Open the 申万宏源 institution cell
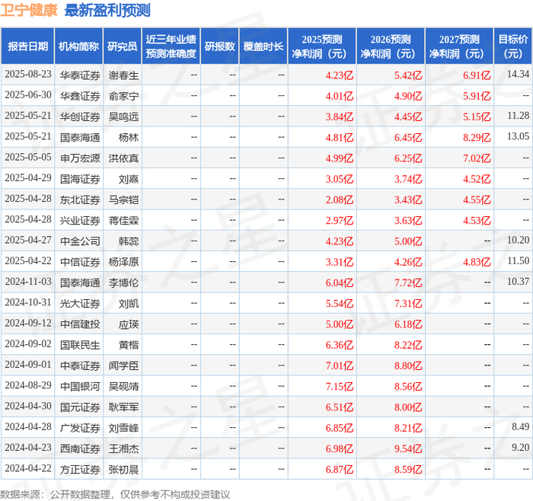The height and width of the screenshot is (501, 533). (x=80, y=158)
